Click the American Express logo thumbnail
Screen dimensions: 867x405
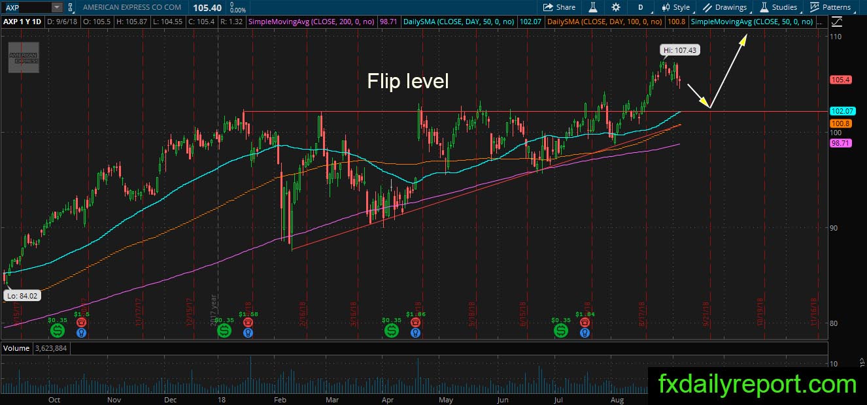point(24,57)
